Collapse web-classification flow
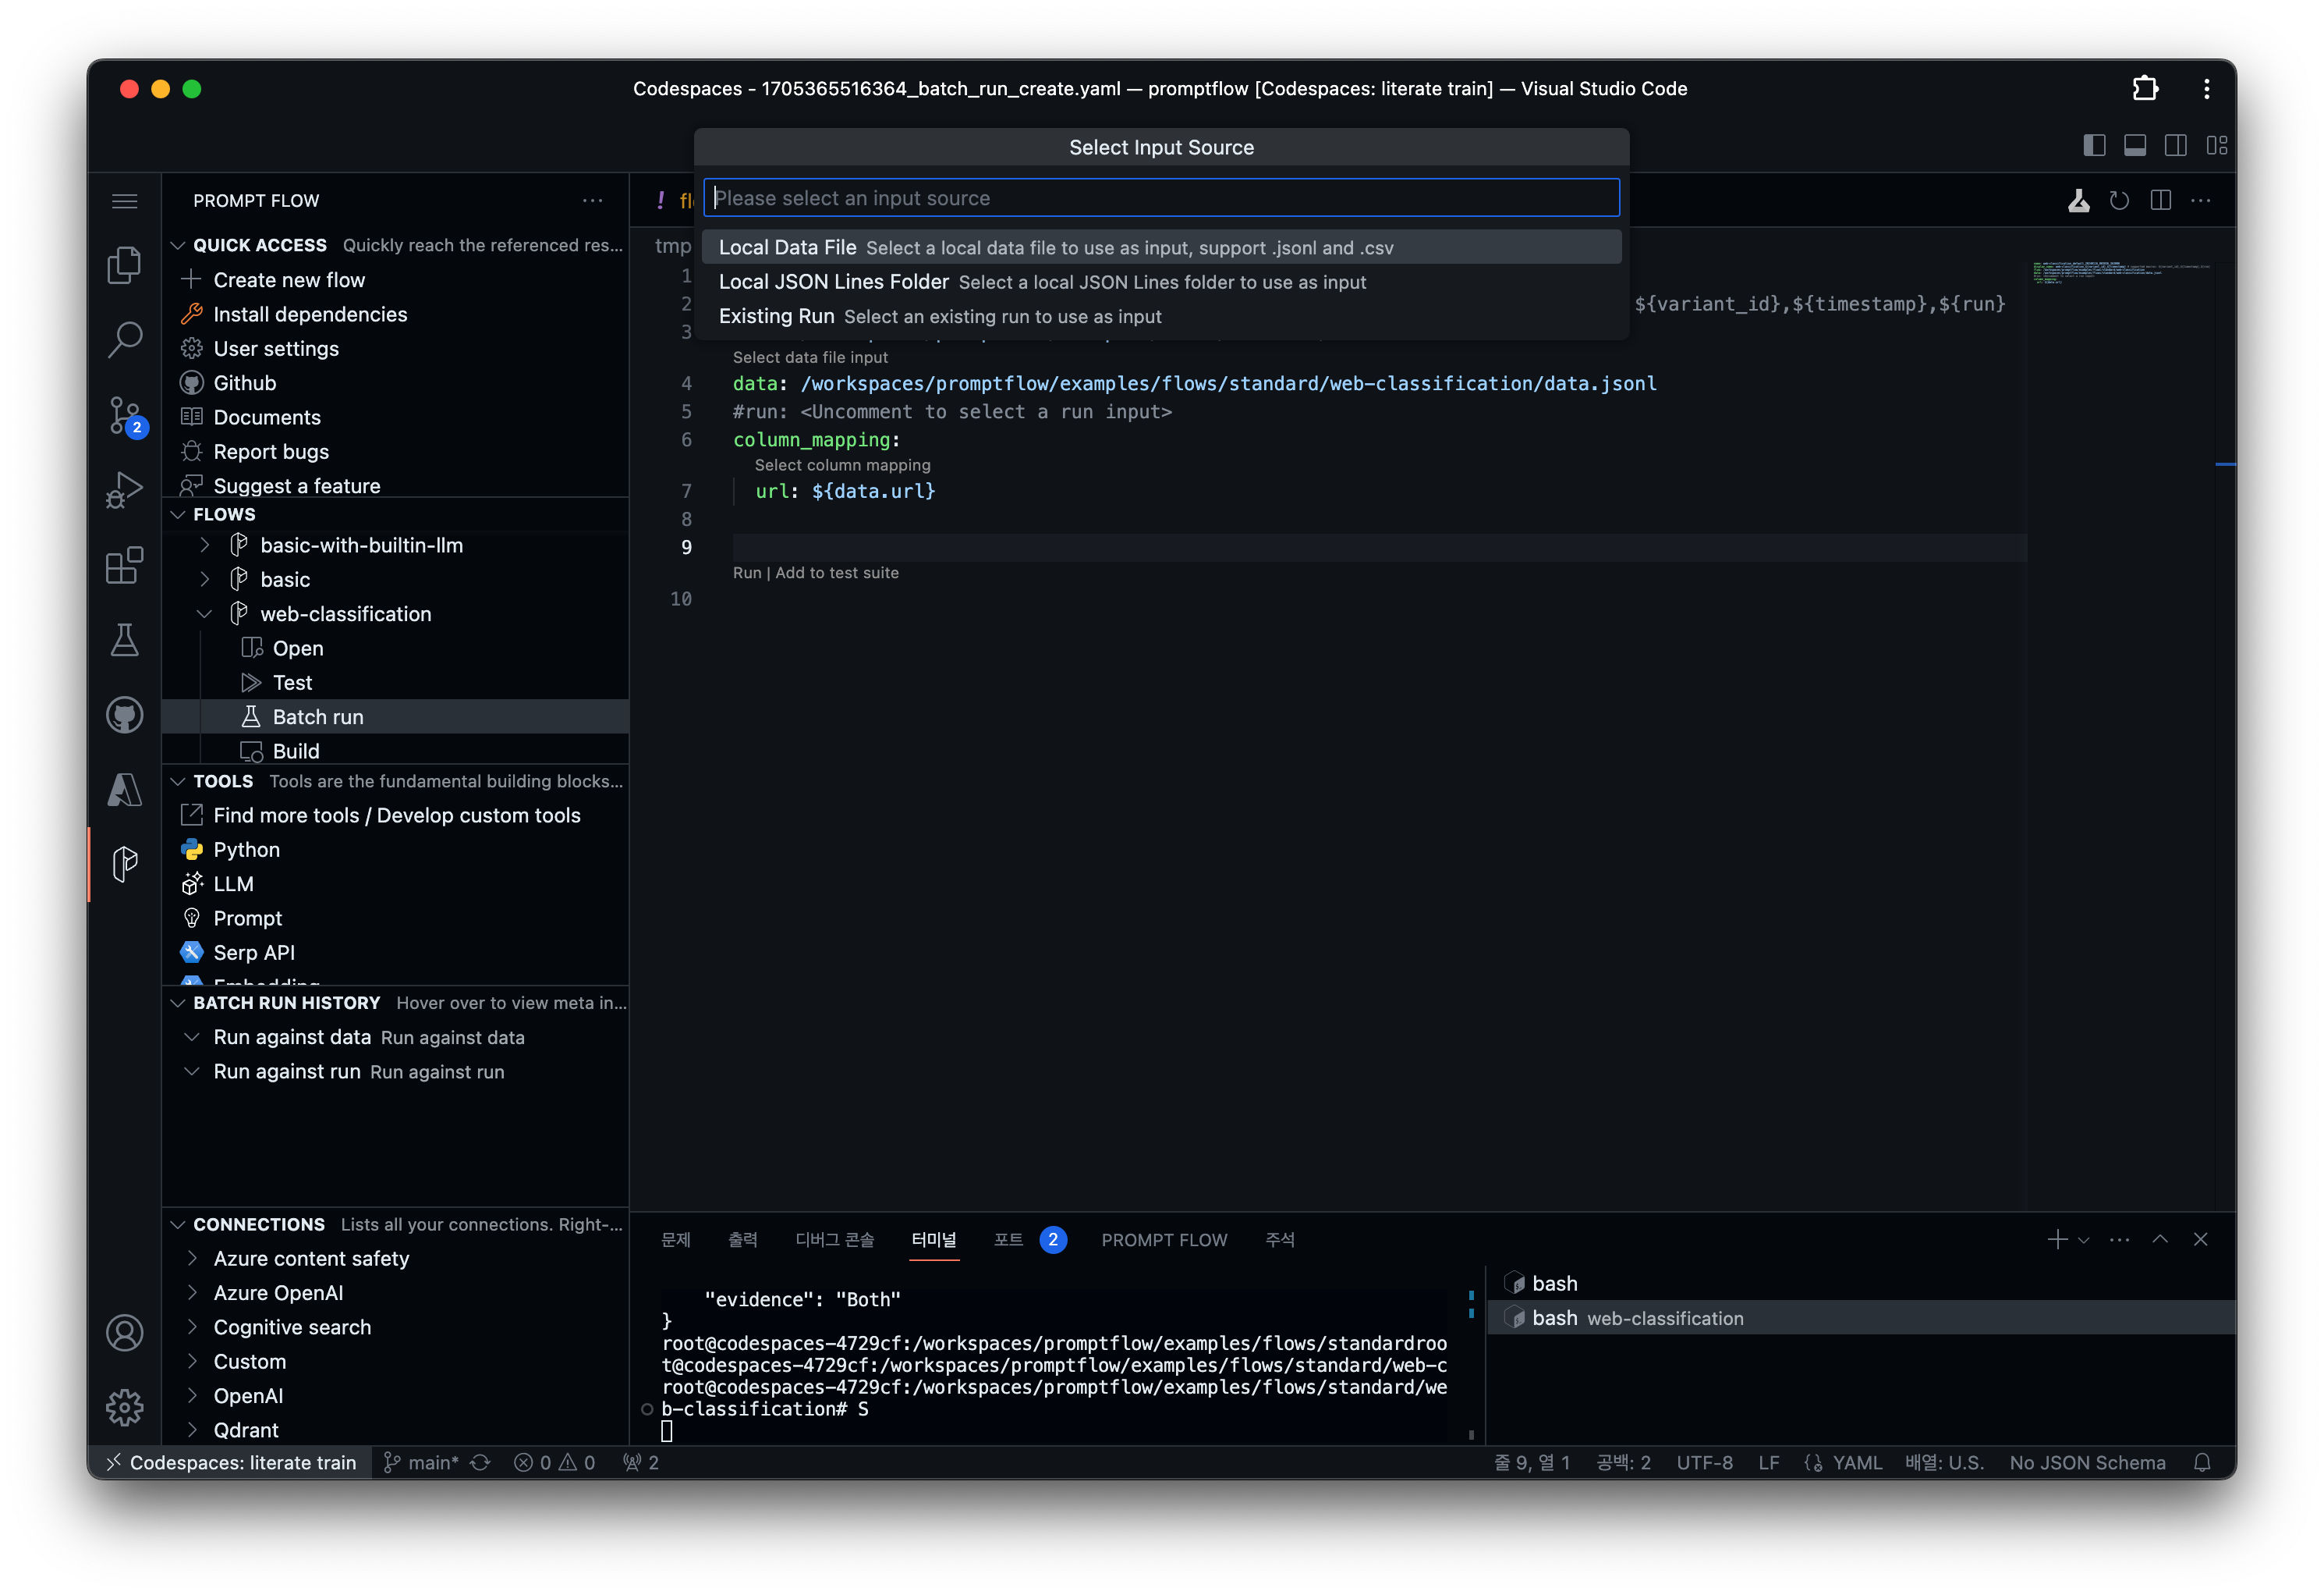This screenshot has width=2324, height=1595. (205, 614)
